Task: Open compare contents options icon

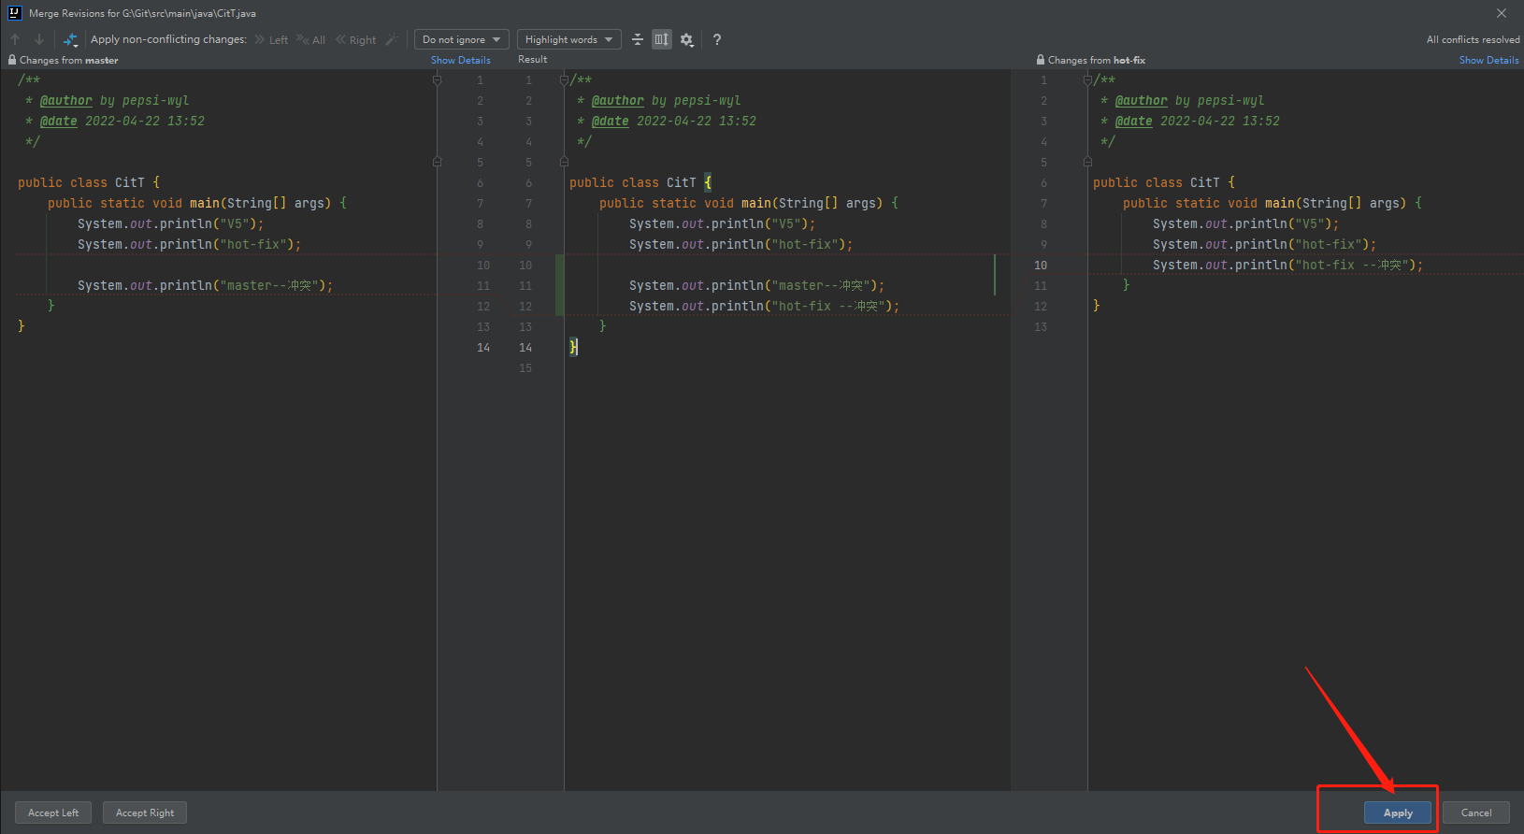Action: (70, 39)
